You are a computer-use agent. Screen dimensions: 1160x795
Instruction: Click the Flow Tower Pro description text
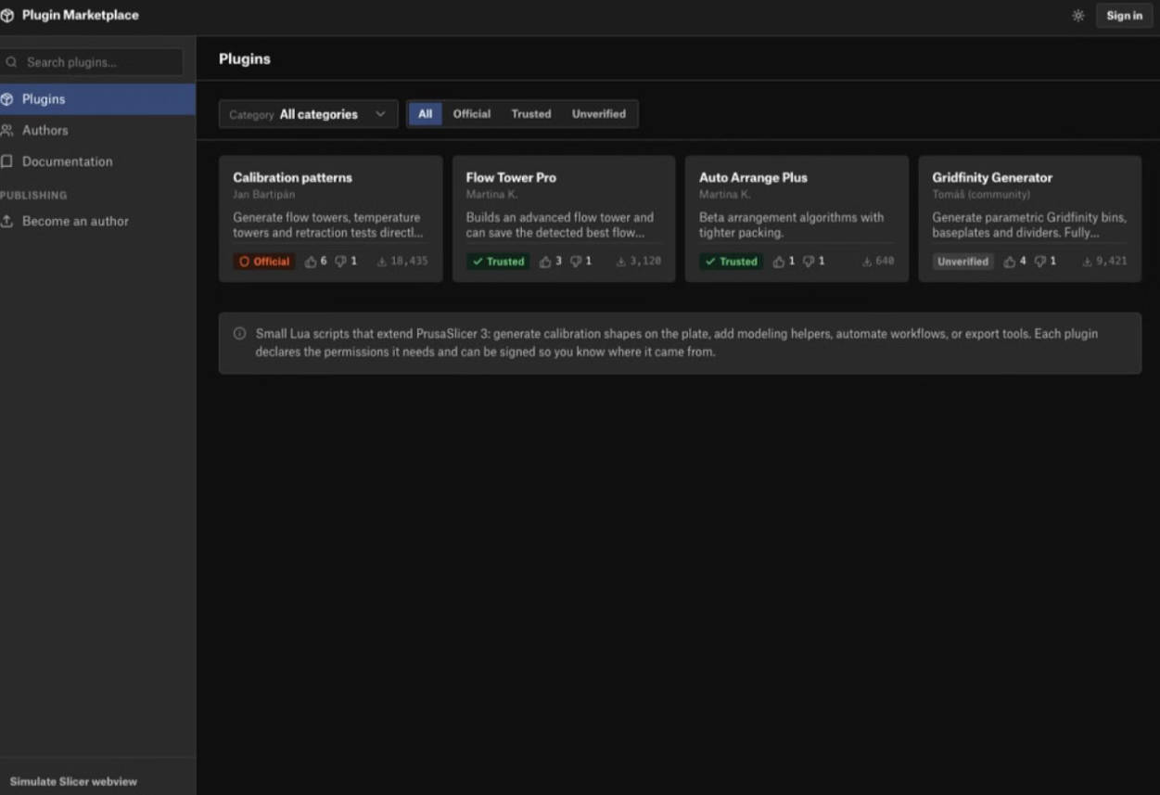click(x=560, y=224)
